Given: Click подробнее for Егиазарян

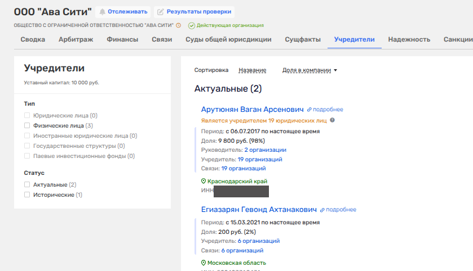Looking at the screenshot, I should pos(341,210).
